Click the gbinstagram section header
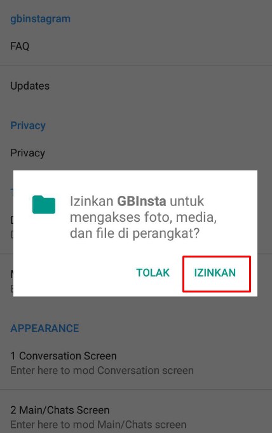 [x=40, y=19]
